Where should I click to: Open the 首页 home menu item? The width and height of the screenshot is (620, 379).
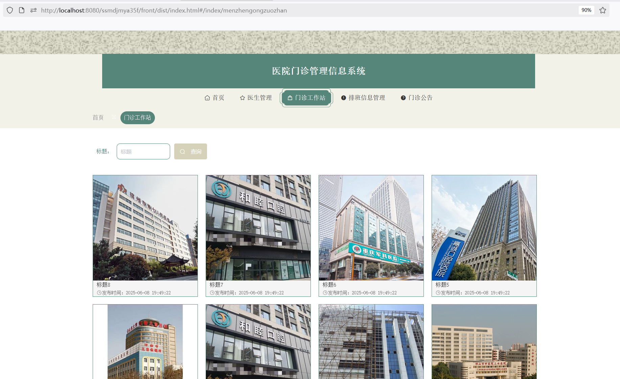click(214, 98)
